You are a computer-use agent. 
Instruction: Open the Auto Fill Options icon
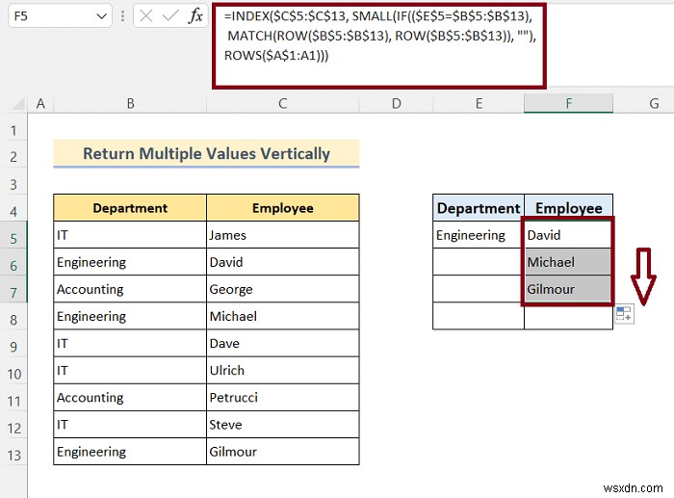click(624, 313)
